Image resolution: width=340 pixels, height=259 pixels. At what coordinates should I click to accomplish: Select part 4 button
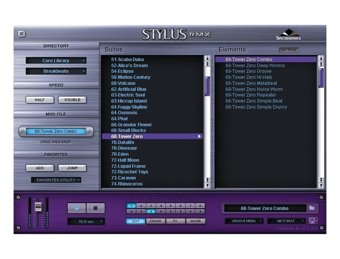click(161, 206)
